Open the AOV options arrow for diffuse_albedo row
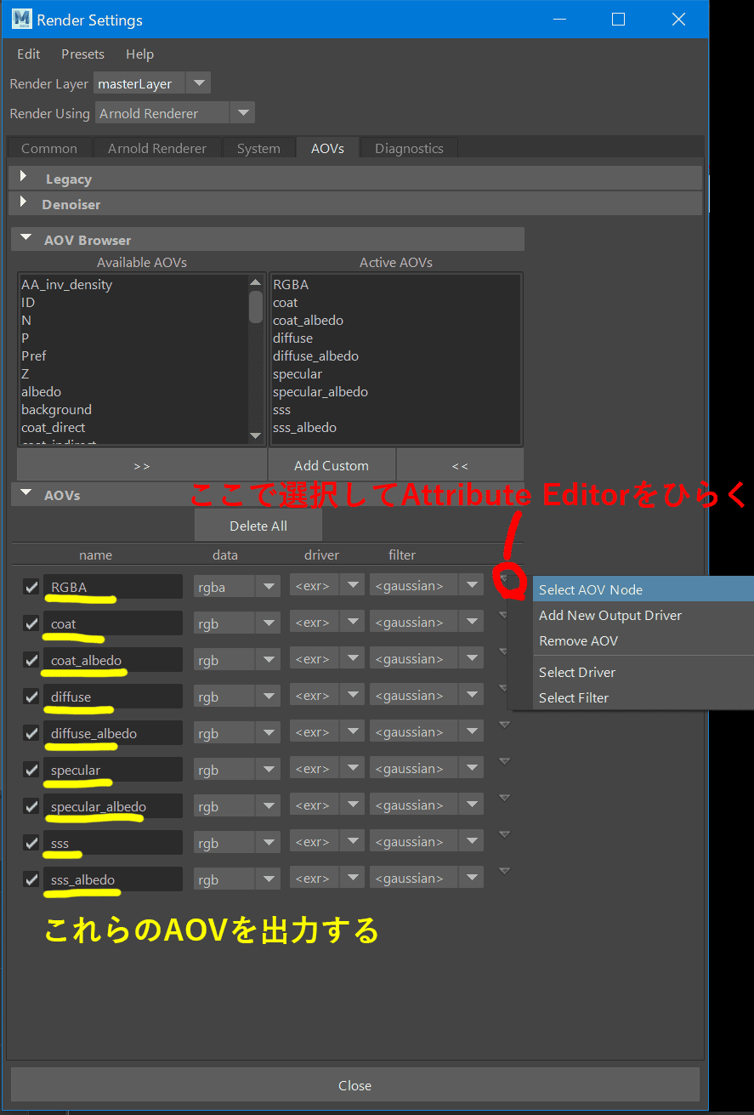The height and width of the screenshot is (1115, 754). click(x=504, y=725)
